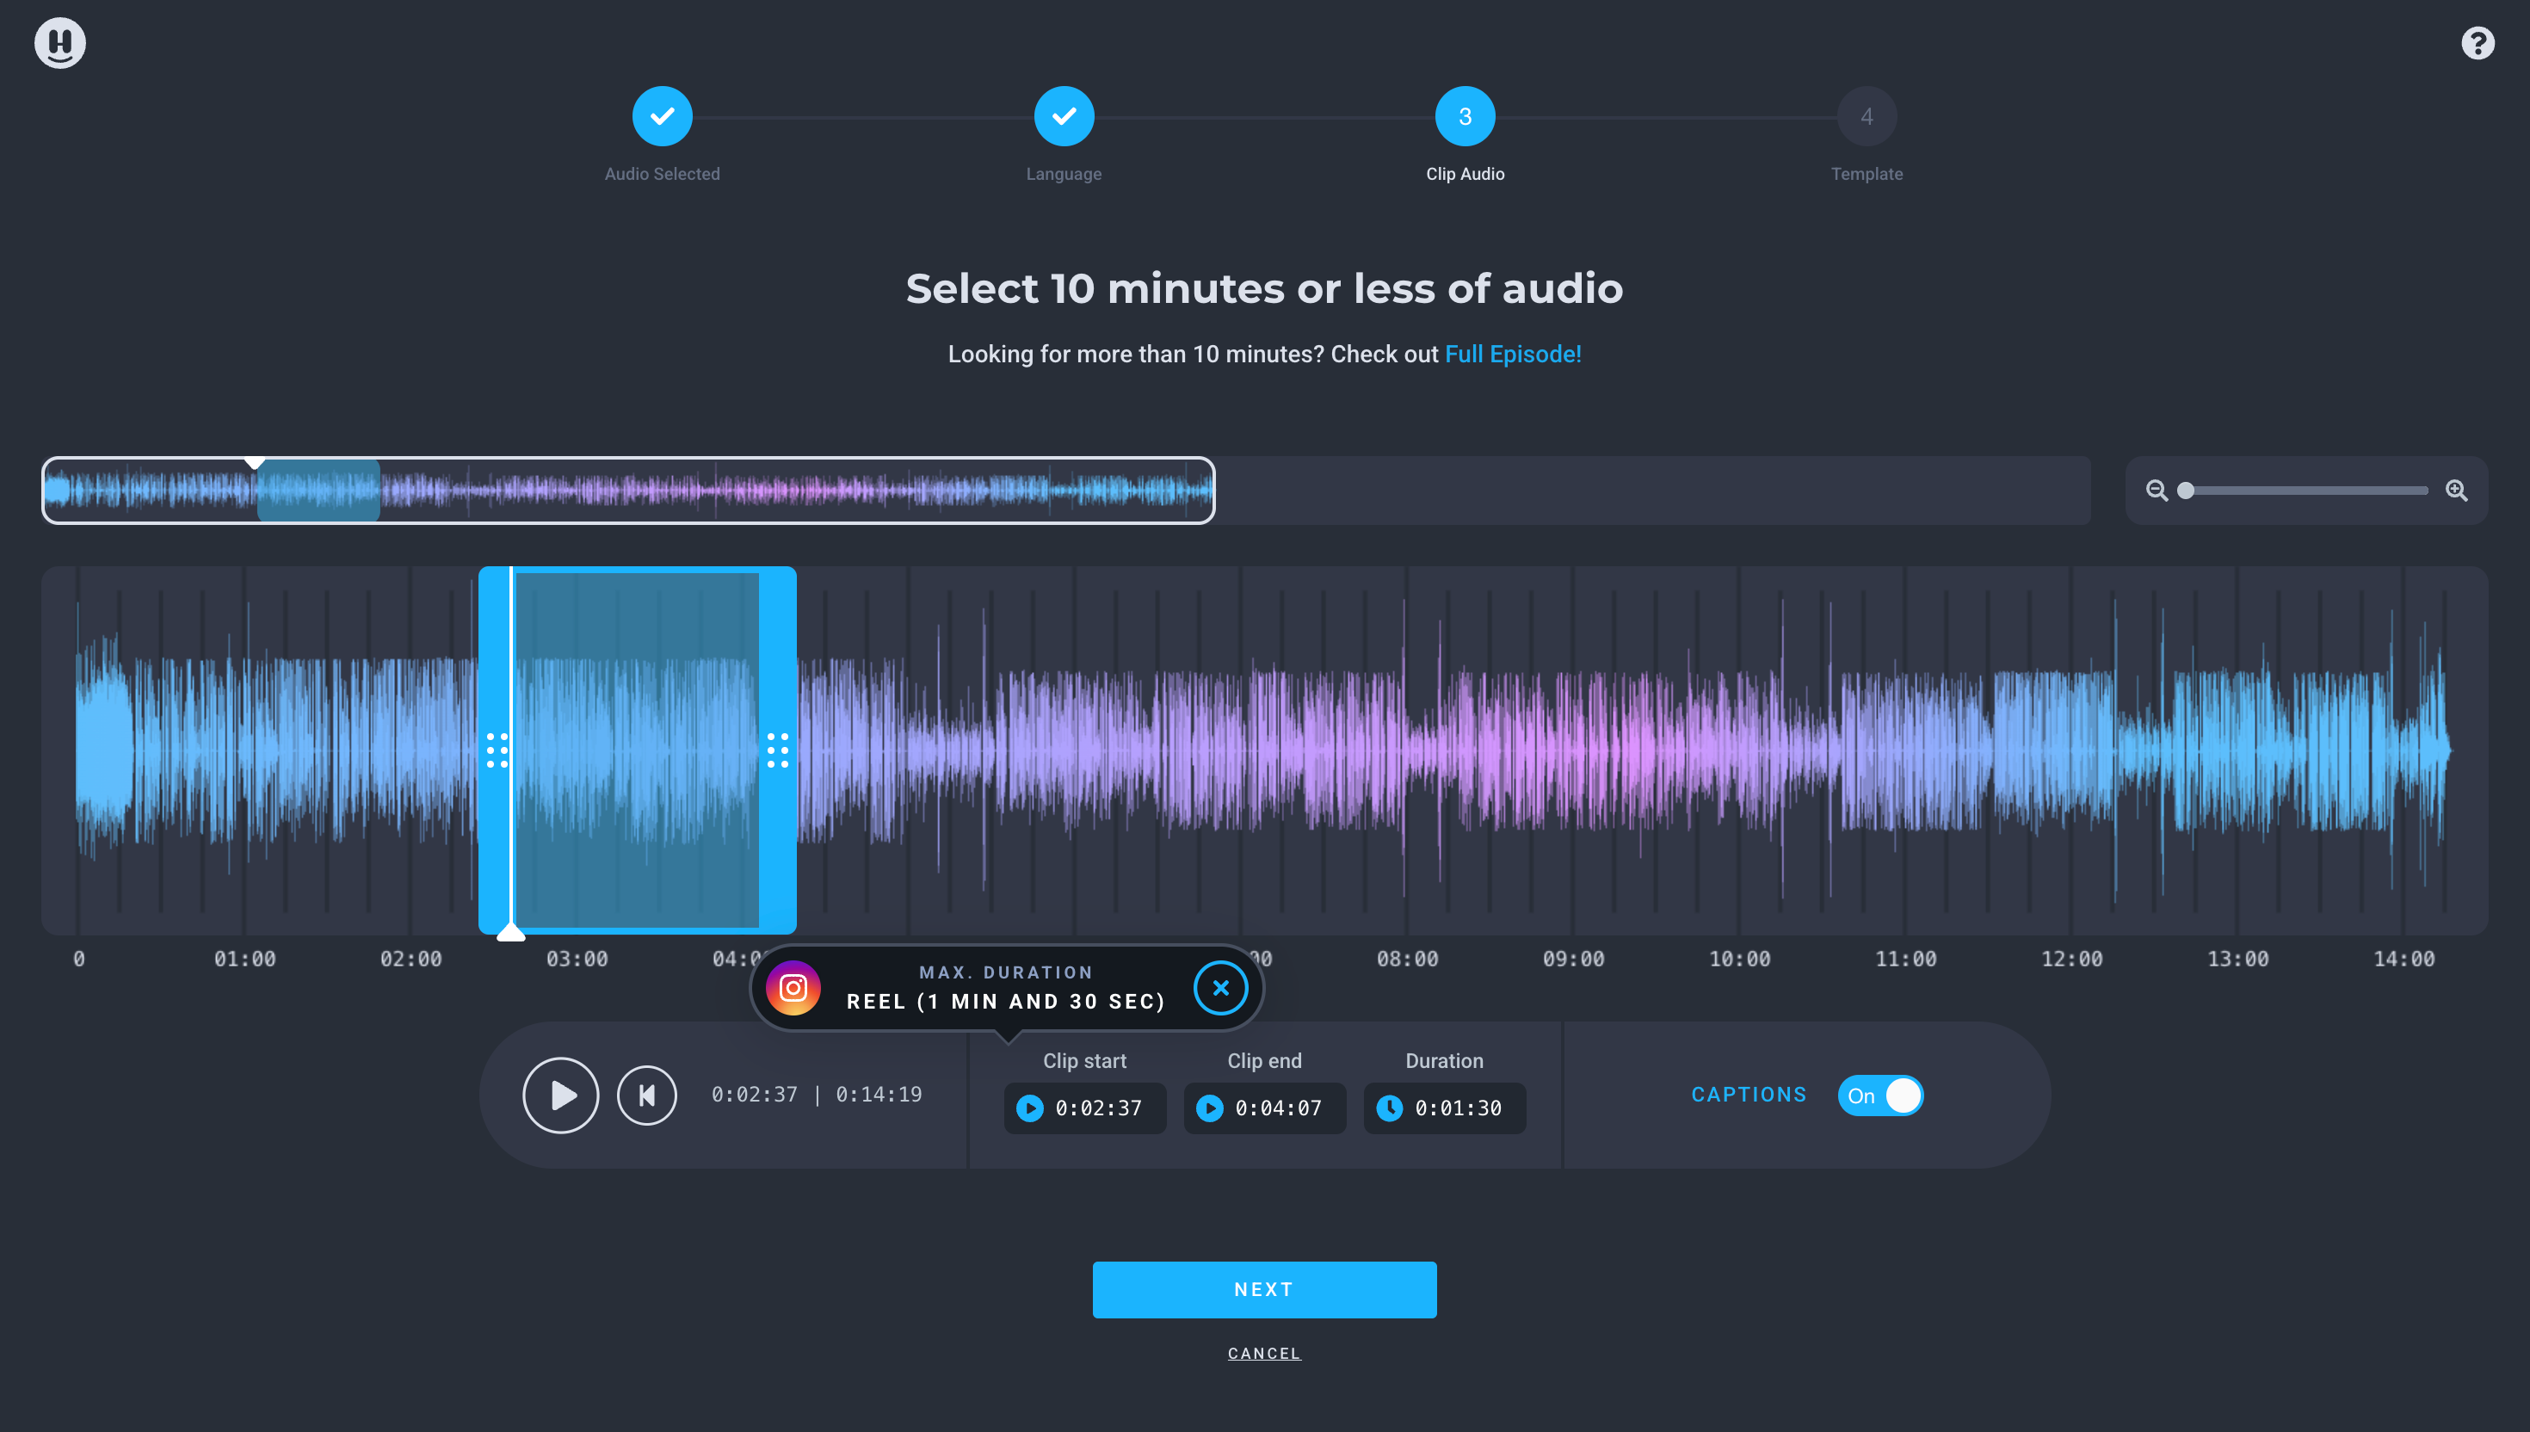Click the zoom in magnifier icon

coord(2455,490)
